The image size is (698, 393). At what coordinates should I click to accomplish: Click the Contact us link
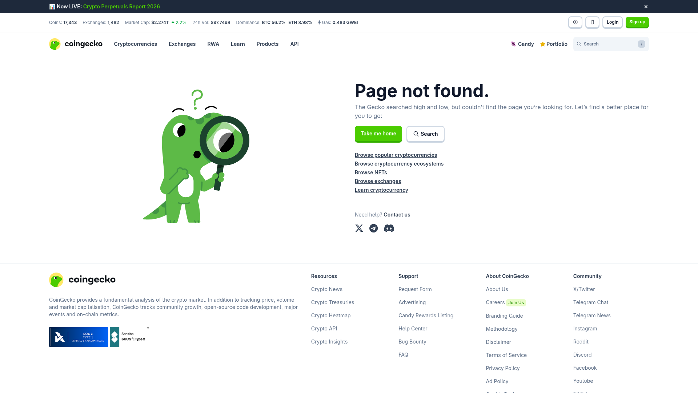tap(397, 215)
